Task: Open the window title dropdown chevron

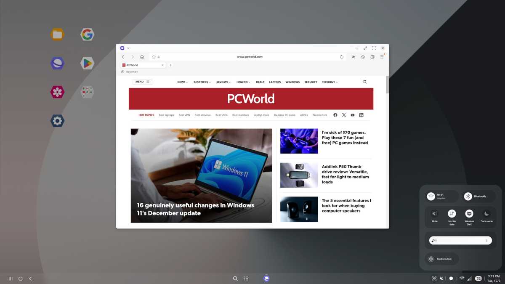Action: (x=128, y=48)
